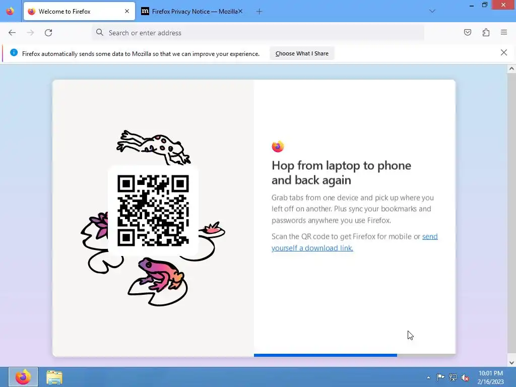The height and width of the screenshot is (387, 516).
Task: Open Action Center flag icon
Action: pos(440,377)
